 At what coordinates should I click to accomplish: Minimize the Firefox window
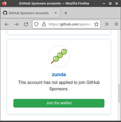coord(104,3)
